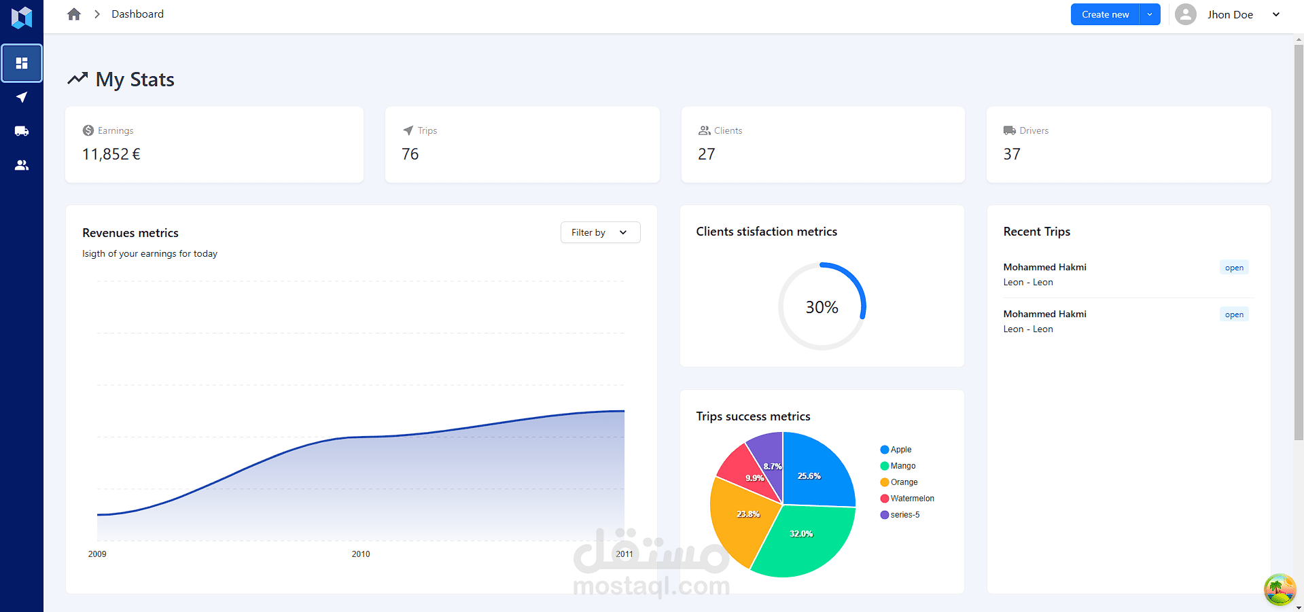Image resolution: width=1304 pixels, height=612 pixels.
Task: Open the Clients people icon in sidebar
Action: 22,165
